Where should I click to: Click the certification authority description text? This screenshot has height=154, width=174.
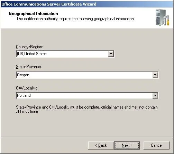coord(75,19)
